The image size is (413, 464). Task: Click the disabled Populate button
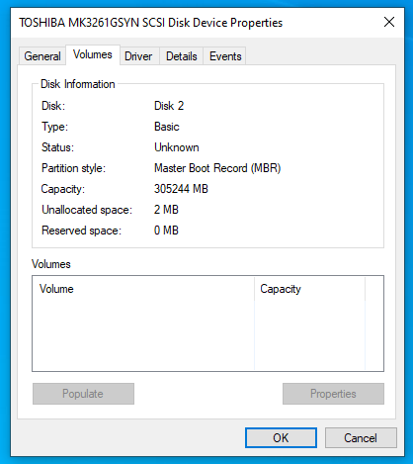point(83,394)
